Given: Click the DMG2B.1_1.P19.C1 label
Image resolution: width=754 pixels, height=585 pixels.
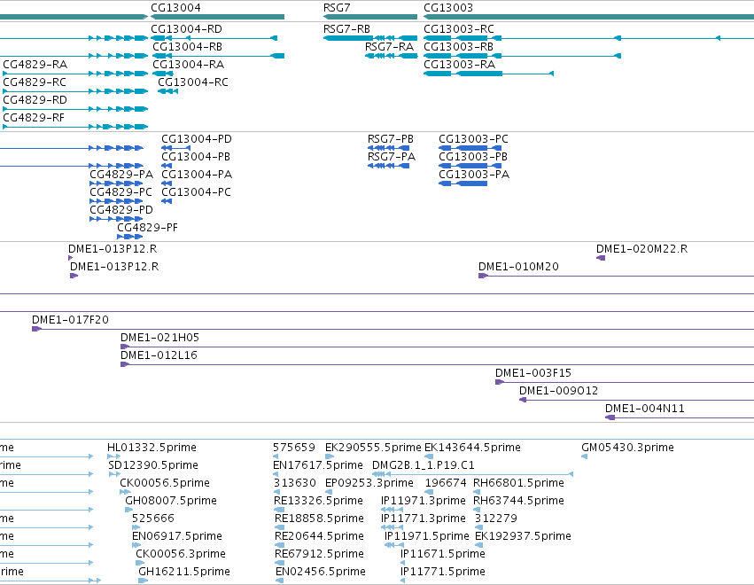Looking at the screenshot, I should point(424,465).
